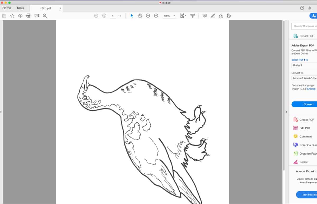The width and height of the screenshot is (317, 204).
Task: Open the Comment tool in sidebar
Action: coord(303,137)
